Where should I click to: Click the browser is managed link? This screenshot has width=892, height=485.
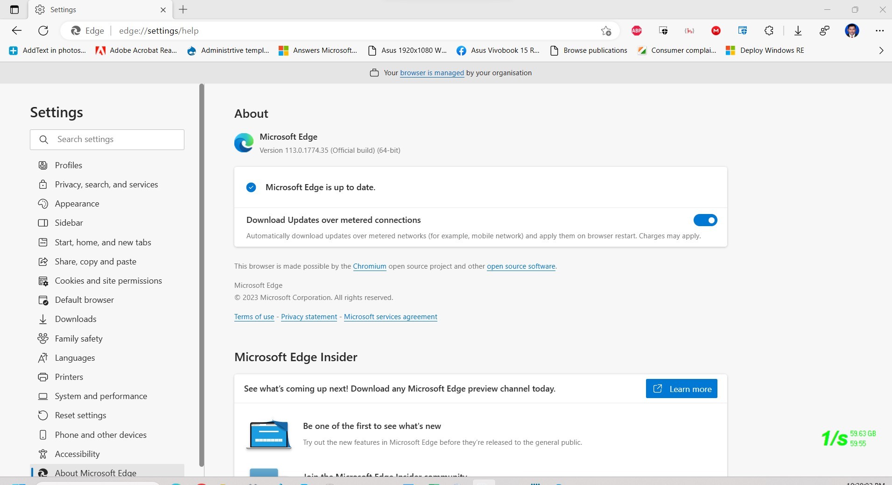(x=432, y=73)
